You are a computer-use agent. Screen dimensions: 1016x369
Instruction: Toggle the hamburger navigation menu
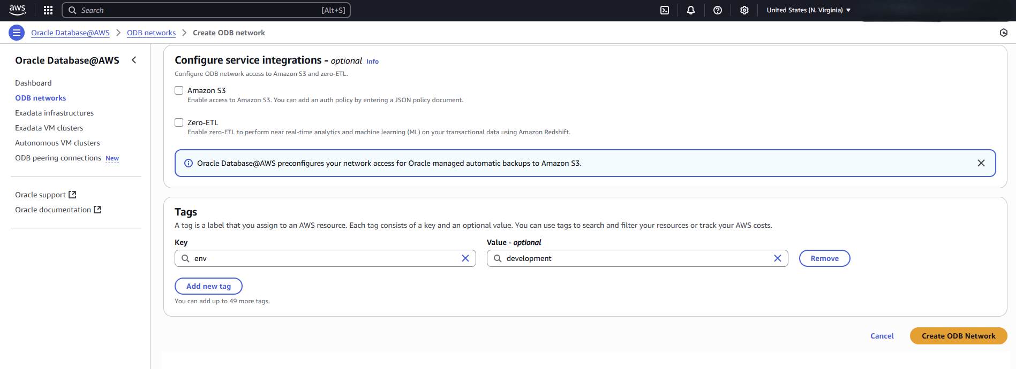pos(17,33)
